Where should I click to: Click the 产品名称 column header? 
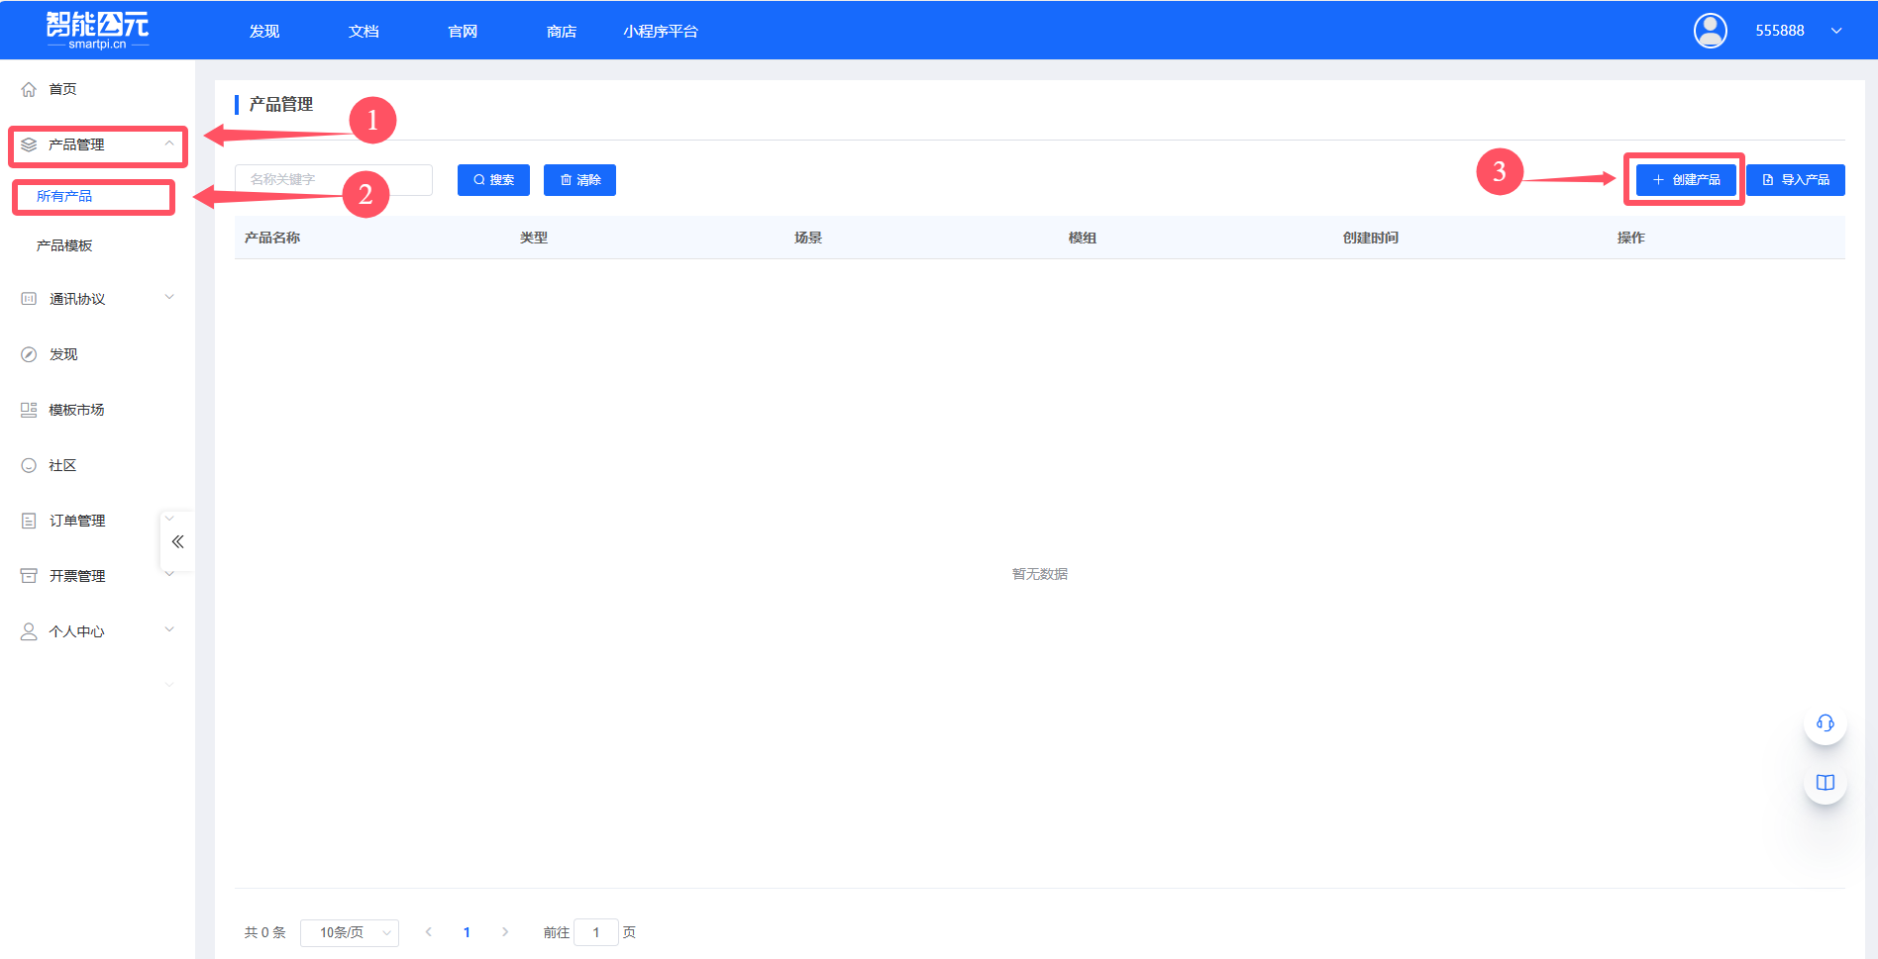pos(272,238)
